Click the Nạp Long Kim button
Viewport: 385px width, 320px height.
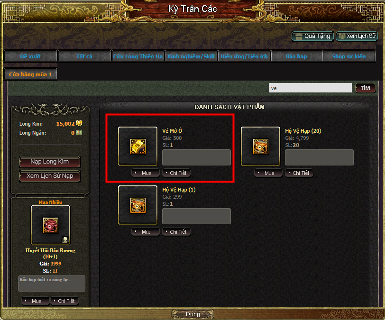(x=50, y=162)
